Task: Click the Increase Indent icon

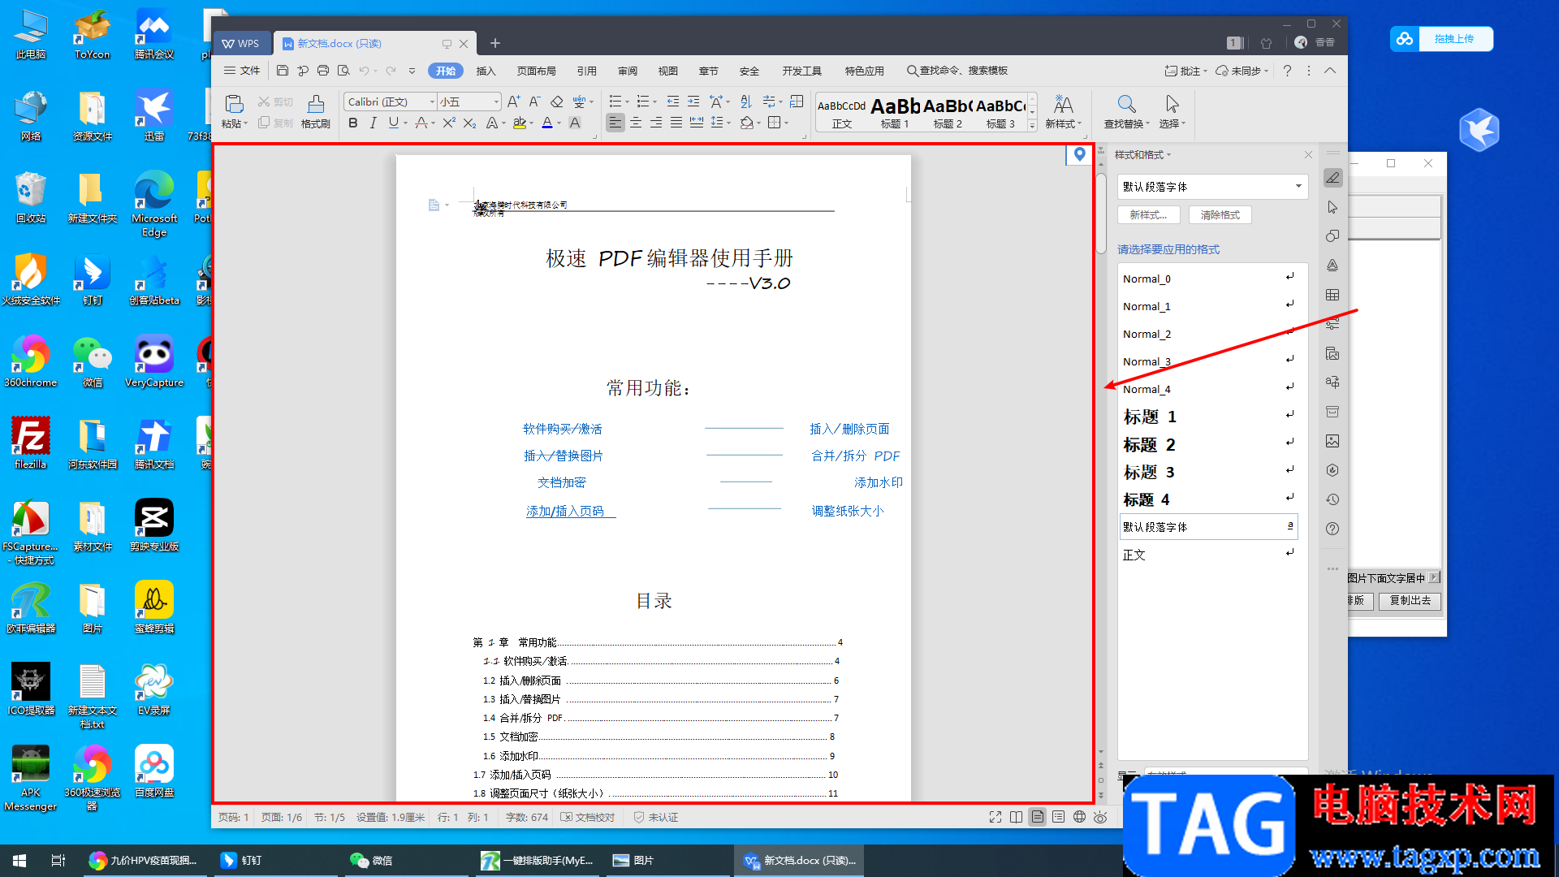Action: pos(693,102)
